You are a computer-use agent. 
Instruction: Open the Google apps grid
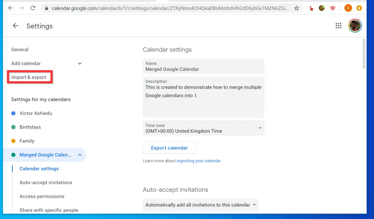[338, 26]
